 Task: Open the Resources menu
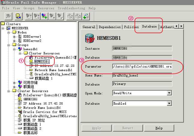click(46, 8)
